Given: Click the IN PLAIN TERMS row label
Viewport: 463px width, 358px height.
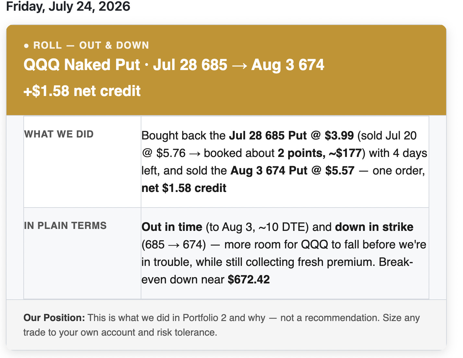Looking at the screenshot, I should click(65, 226).
